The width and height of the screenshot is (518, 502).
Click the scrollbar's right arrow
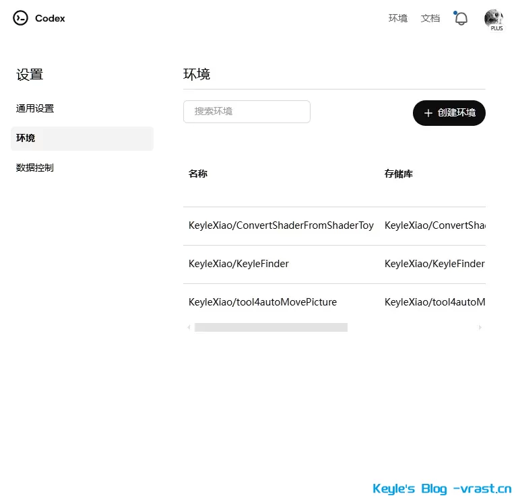pyautogui.click(x=480, y=328)
